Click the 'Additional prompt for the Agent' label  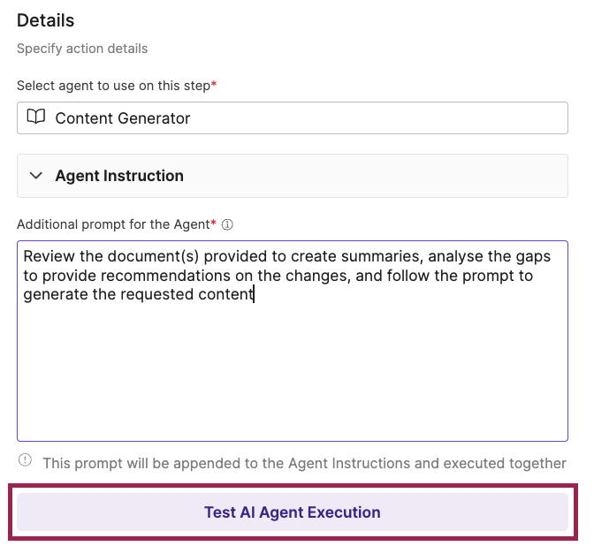tap(113, 224)
